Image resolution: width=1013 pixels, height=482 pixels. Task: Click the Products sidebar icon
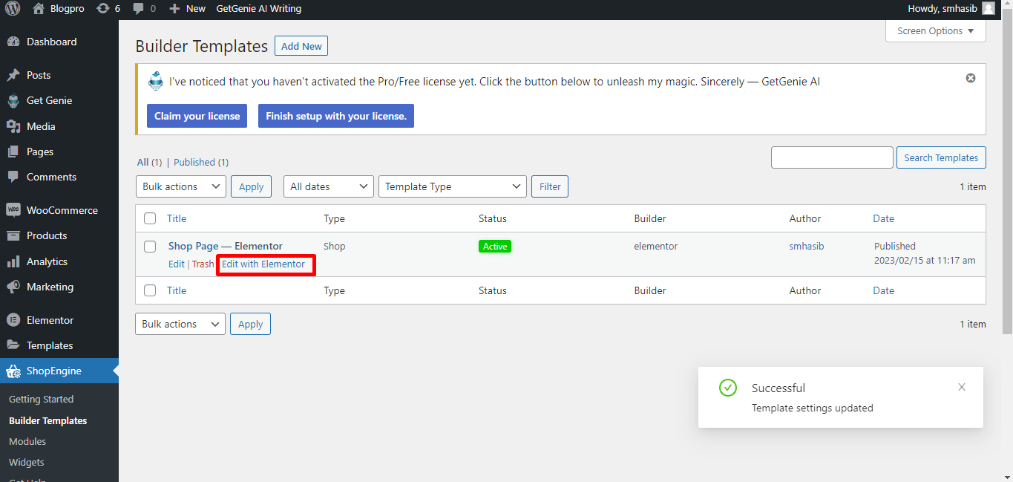(13, 235)
